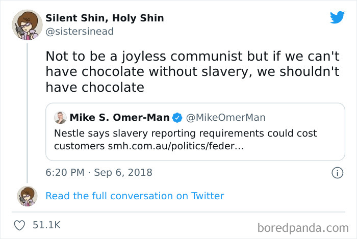Click Mike S. Omer-Man's verified badge
Viewport: 357px width, 239px height.
(177, 118)
